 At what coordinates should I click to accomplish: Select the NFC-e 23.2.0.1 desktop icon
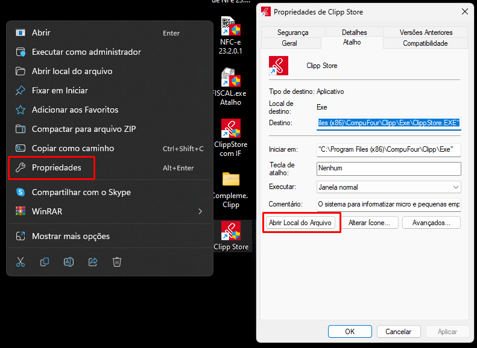point(231,27)
